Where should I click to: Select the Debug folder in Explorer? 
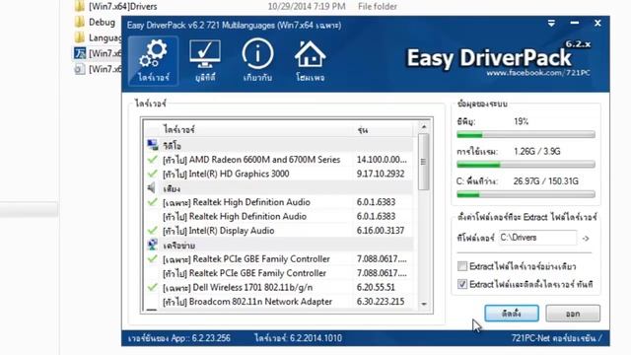click(x=96, y=22)
